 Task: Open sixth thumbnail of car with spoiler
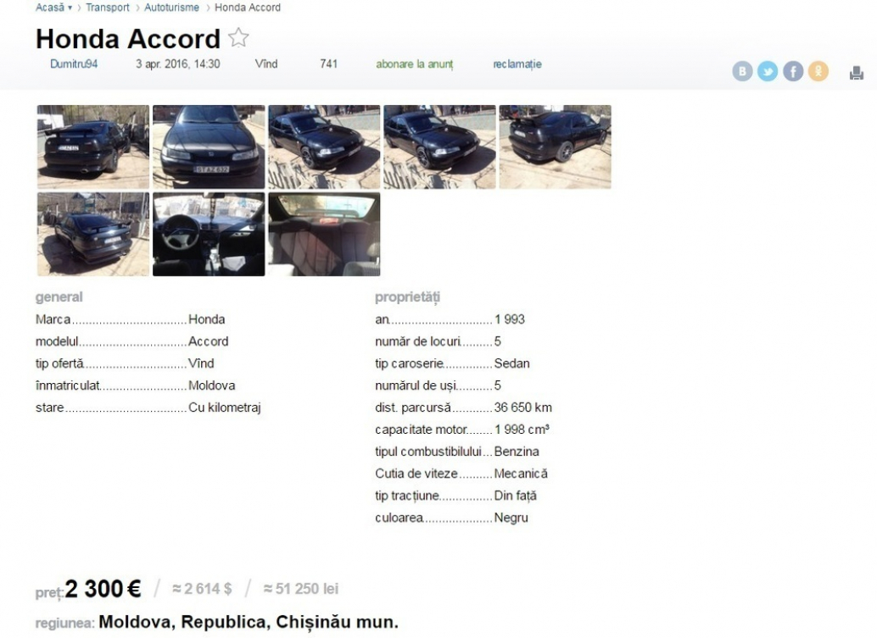tap(93, 234)
